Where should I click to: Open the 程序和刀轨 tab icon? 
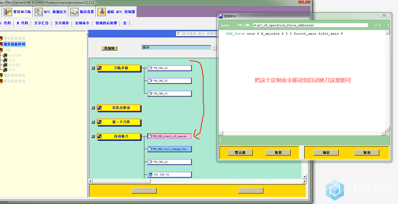pyautogui.click(x=8, y=12)
